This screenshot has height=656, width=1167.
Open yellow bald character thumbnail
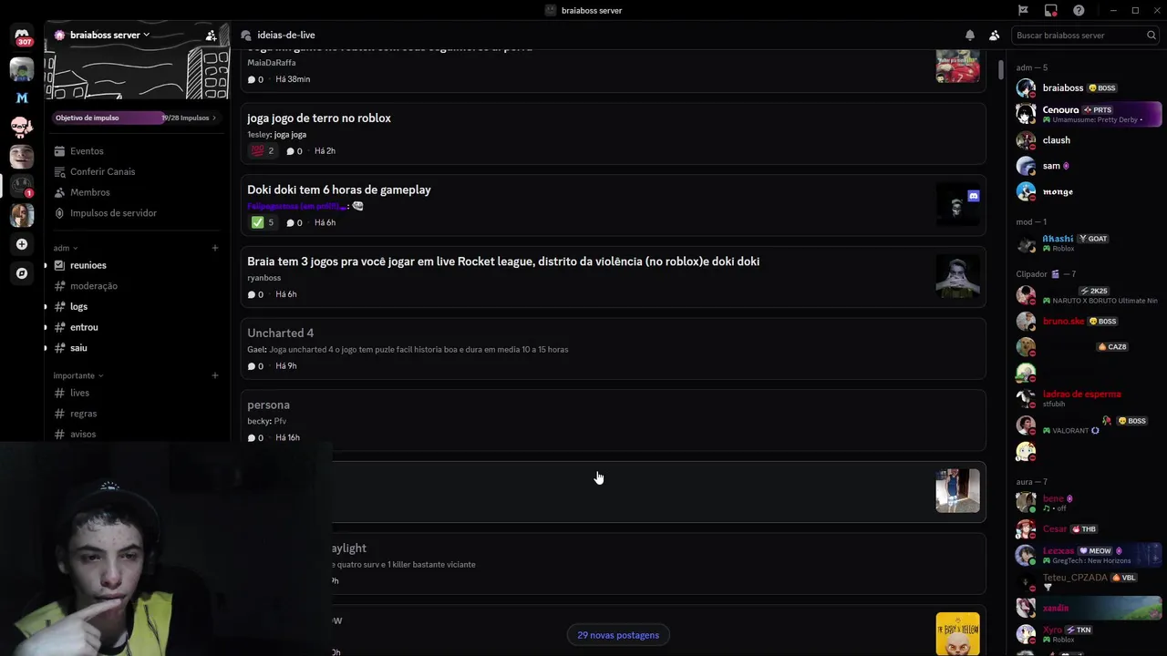[x=957, y=634]
